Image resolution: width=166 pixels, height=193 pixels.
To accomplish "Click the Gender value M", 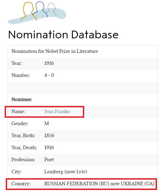I will (x=46, y=123).
